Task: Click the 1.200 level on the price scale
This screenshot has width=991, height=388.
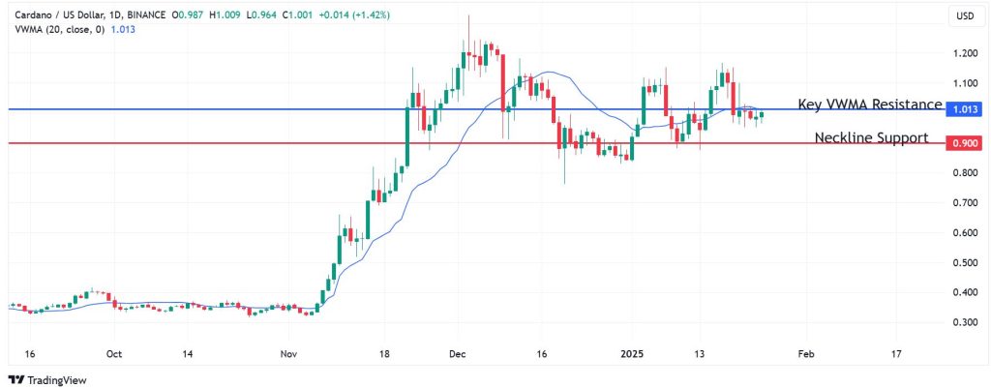Action: [x=965, y=53]
